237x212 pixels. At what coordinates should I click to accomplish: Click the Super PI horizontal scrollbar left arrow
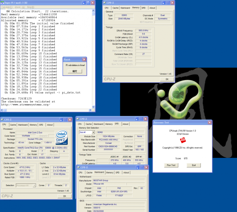2,110
